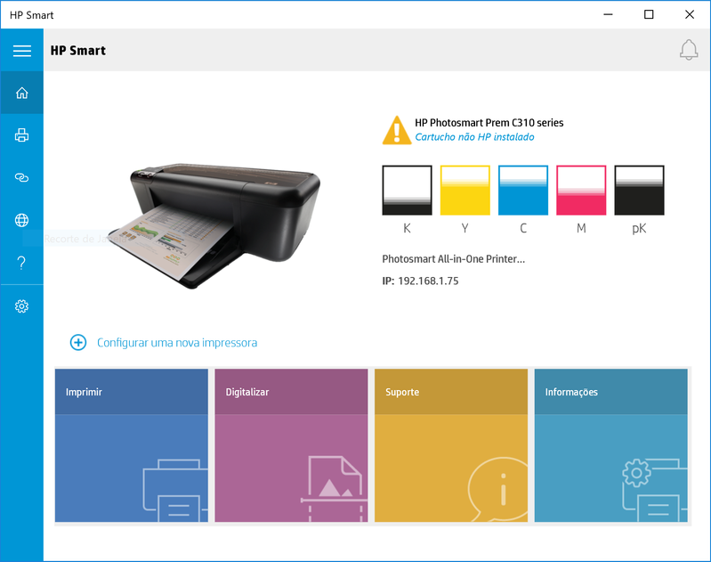
Task: Click the yellow Y ink level
Action: (465, 191)
